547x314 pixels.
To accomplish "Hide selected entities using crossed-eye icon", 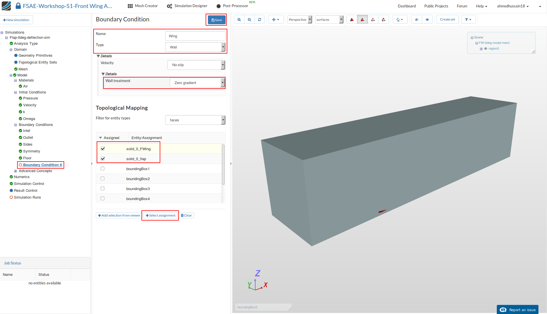I will [x=416, y=19].
